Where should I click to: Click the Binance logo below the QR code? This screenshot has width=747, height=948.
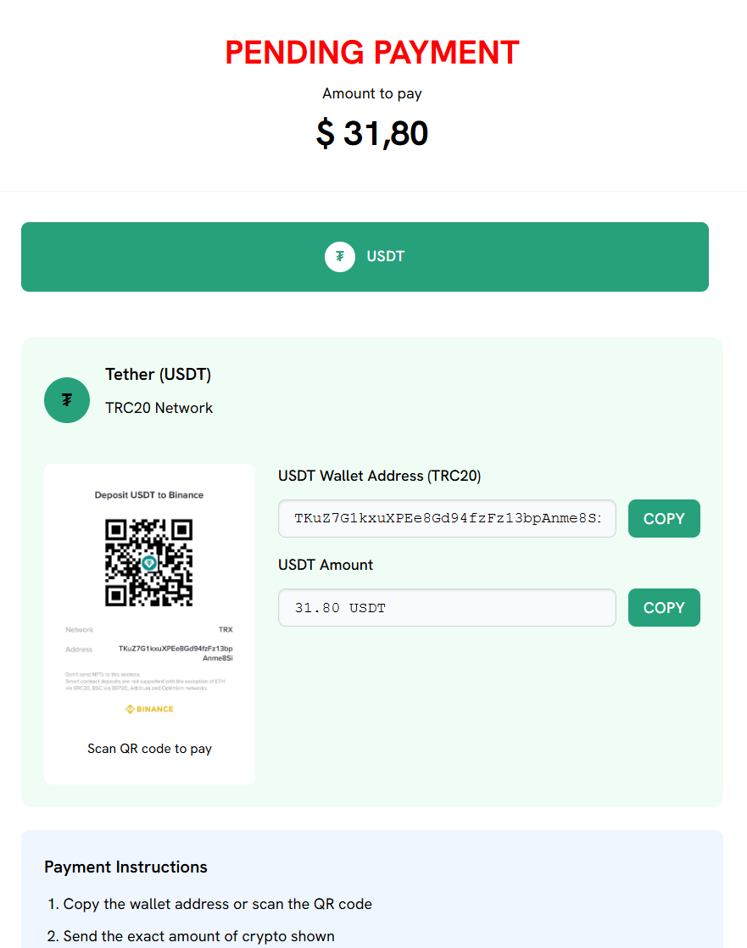(x=149, y=709)
